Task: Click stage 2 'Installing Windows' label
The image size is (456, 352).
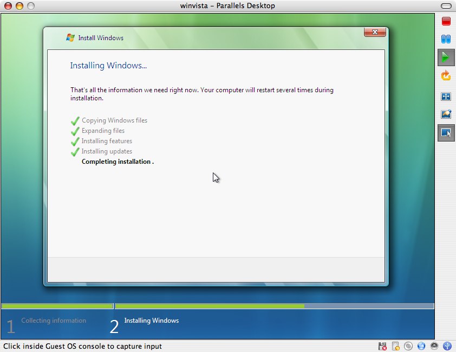Action: click(152, 321)
